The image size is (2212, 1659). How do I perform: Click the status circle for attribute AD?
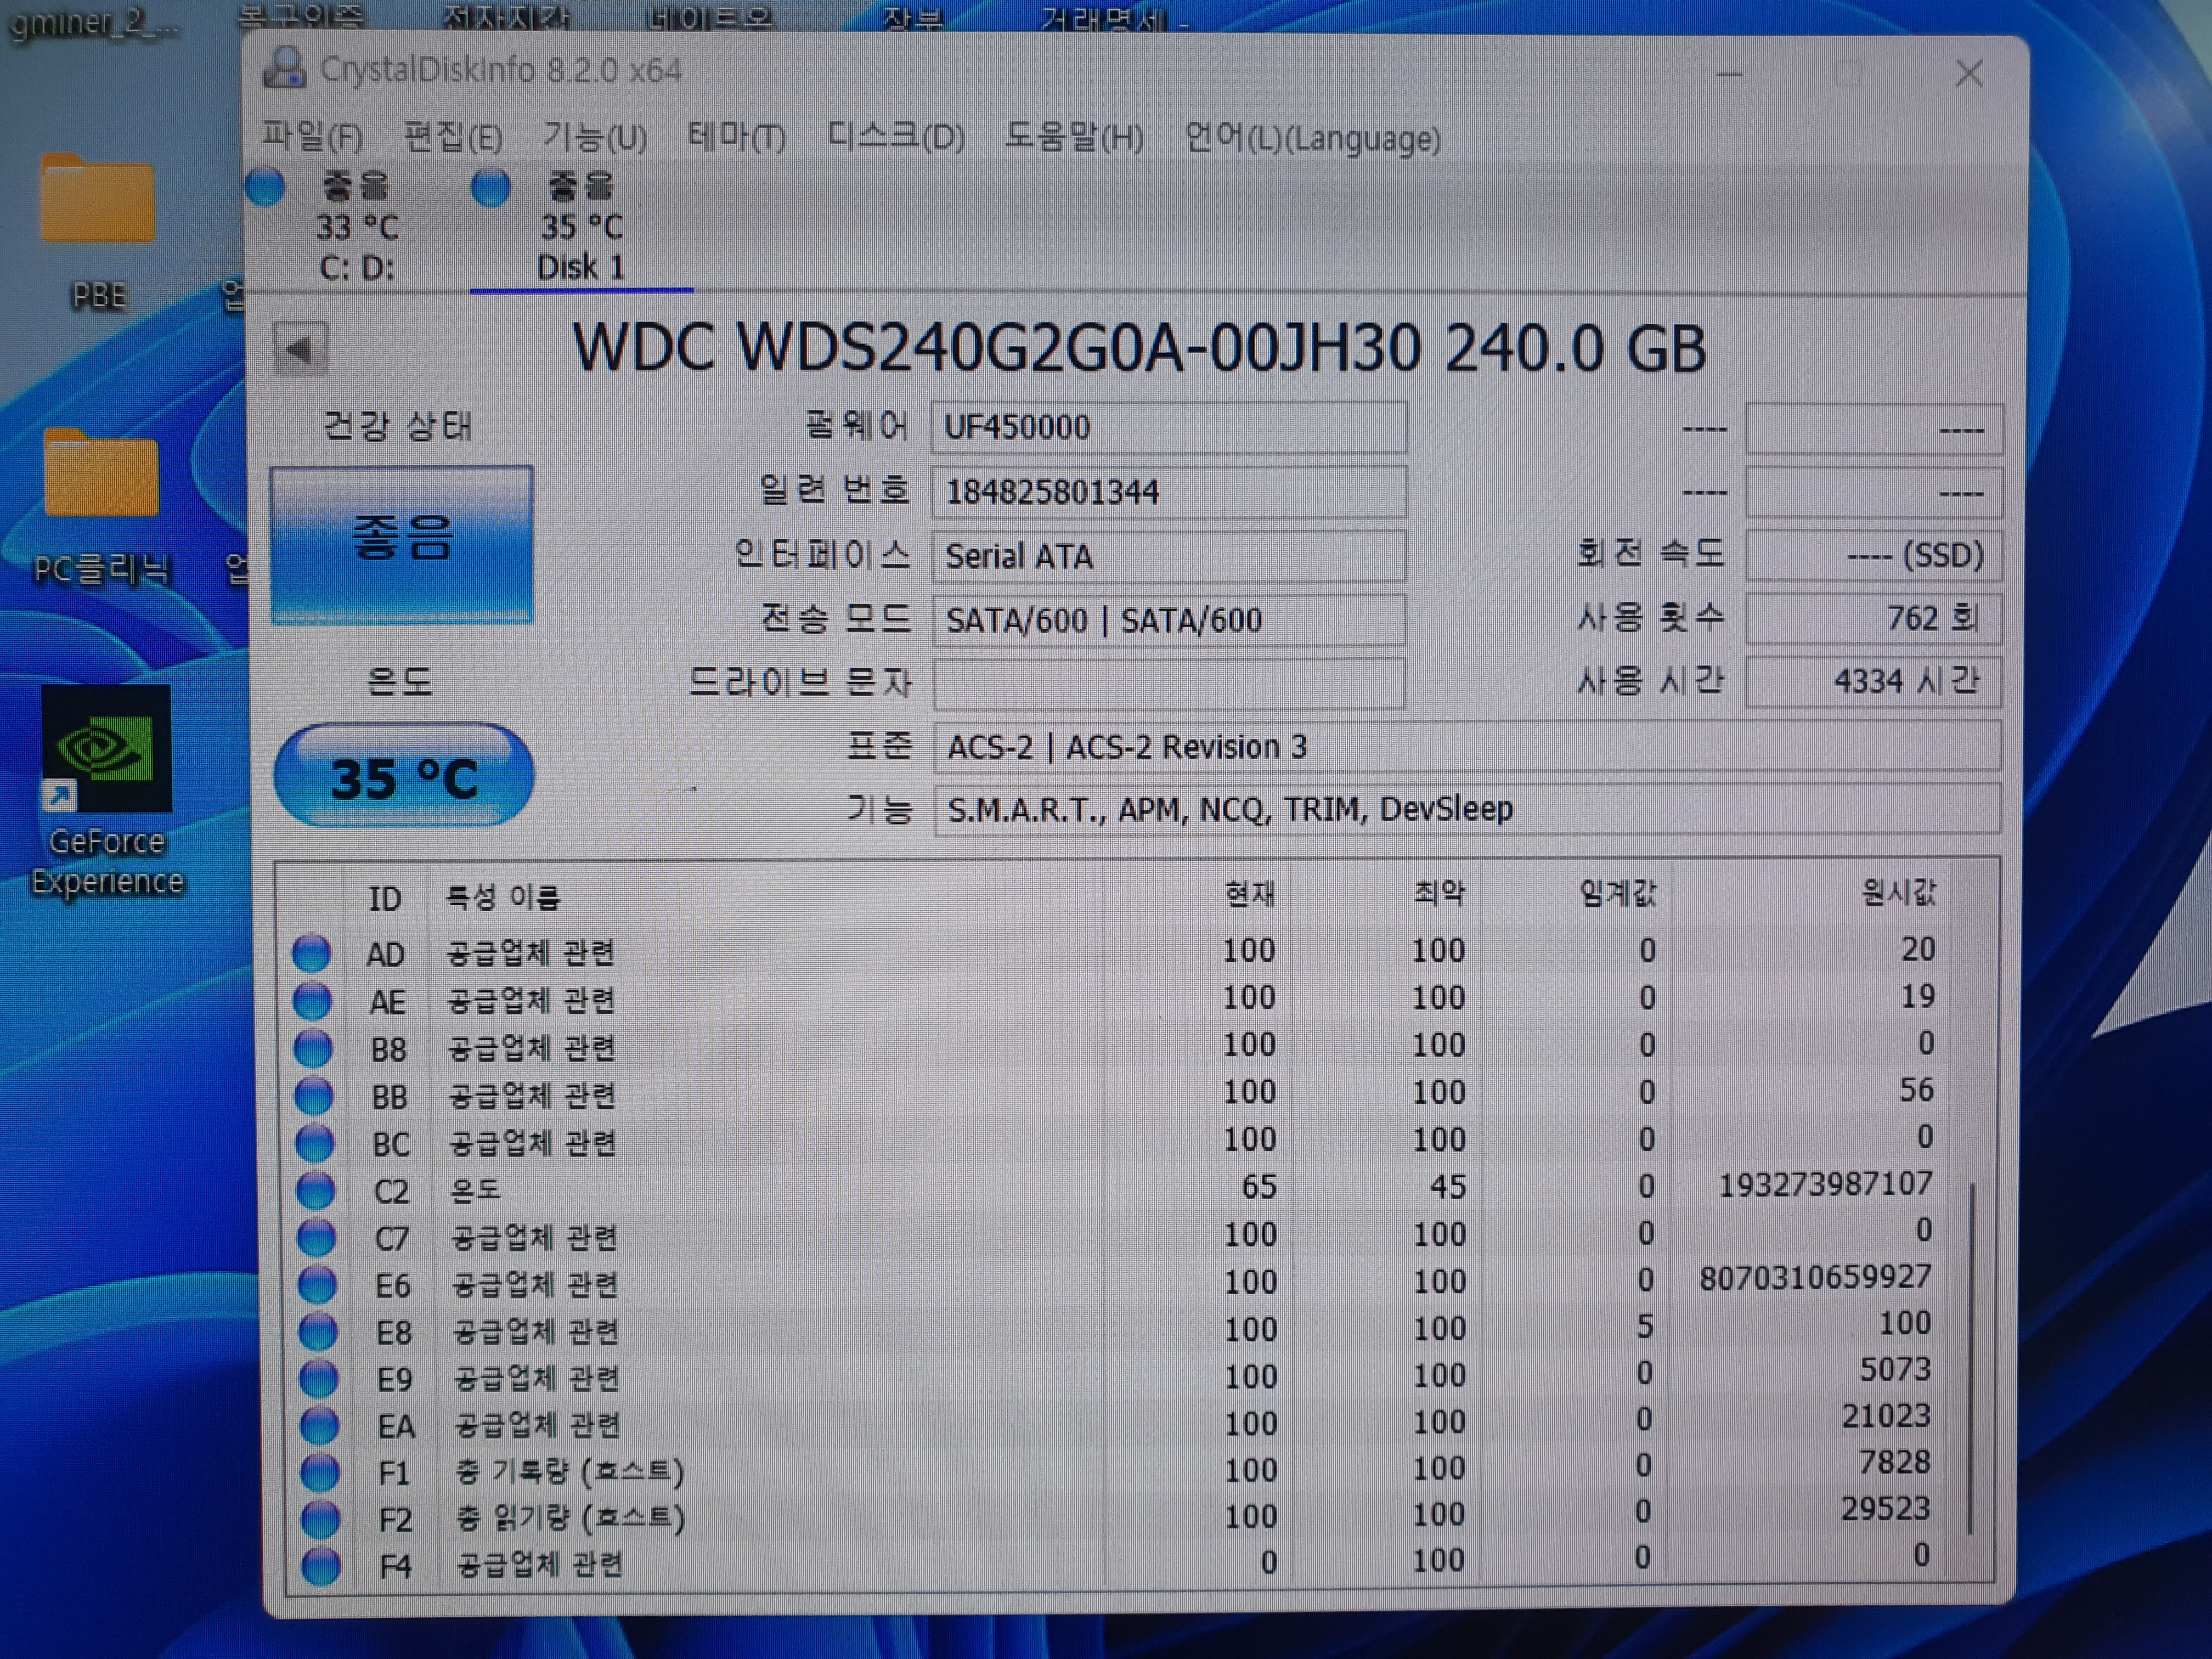click(311, 952)
